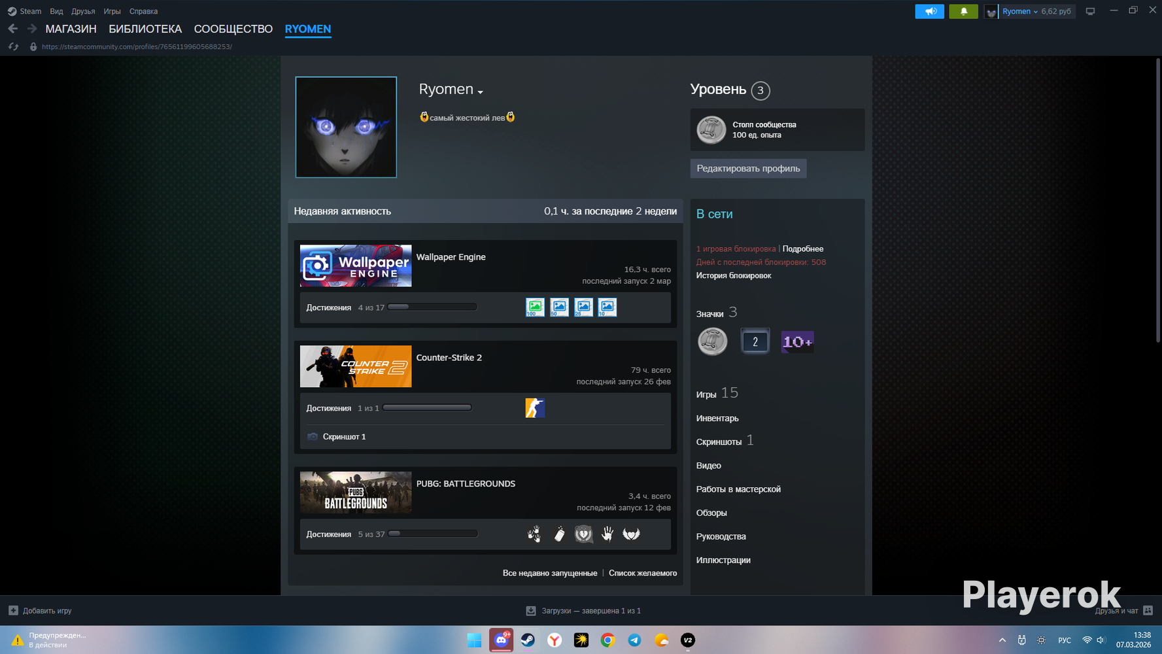Go to the МАГАЗИН tab
This screenshot has width=1162, height=654.
click(x=71, y=29)
